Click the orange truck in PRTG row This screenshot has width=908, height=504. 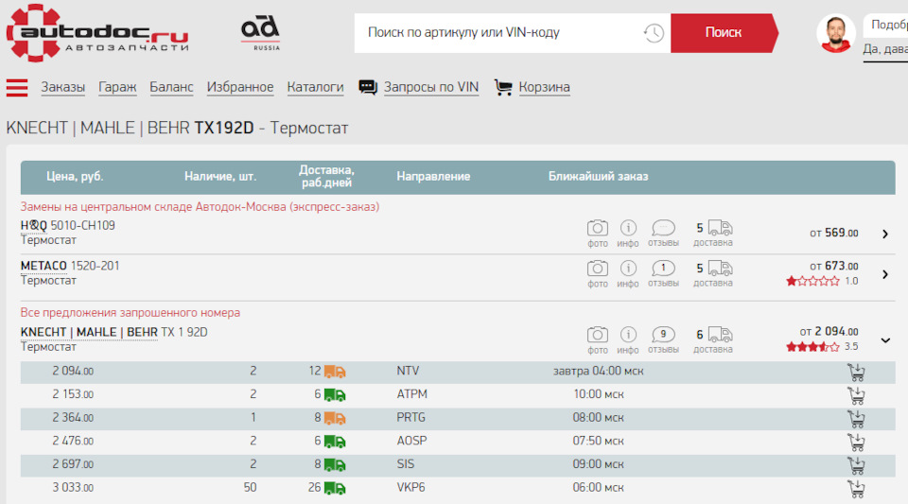(335, 418)
